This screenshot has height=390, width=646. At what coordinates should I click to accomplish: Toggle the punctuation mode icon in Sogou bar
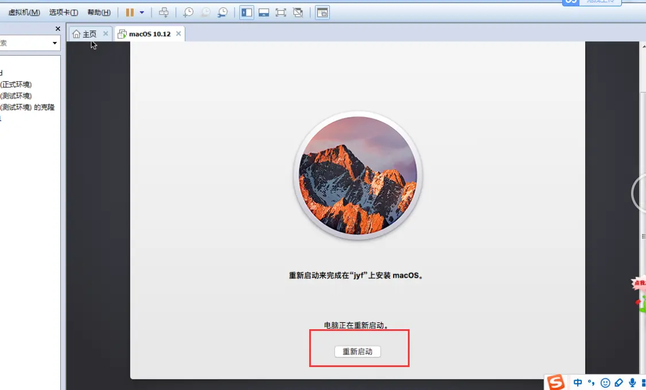(591, 383)
